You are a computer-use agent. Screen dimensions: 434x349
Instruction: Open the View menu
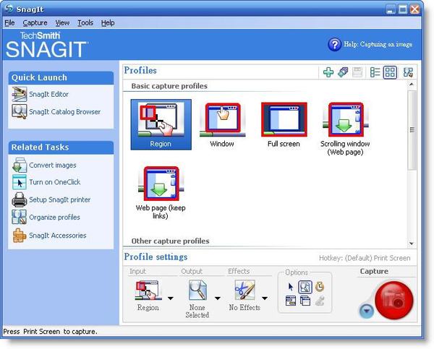62,23
